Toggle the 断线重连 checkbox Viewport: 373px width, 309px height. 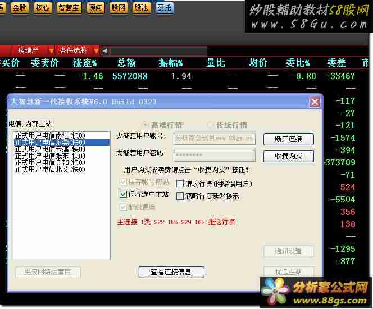click(x=123, y=207)
